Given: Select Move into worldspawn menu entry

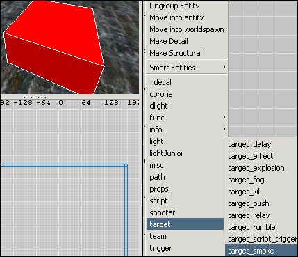Looking at the screenshot, I should [187, 29].
